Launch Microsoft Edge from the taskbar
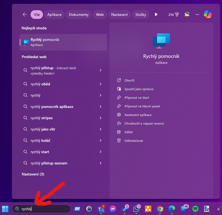 click(172, 209)
